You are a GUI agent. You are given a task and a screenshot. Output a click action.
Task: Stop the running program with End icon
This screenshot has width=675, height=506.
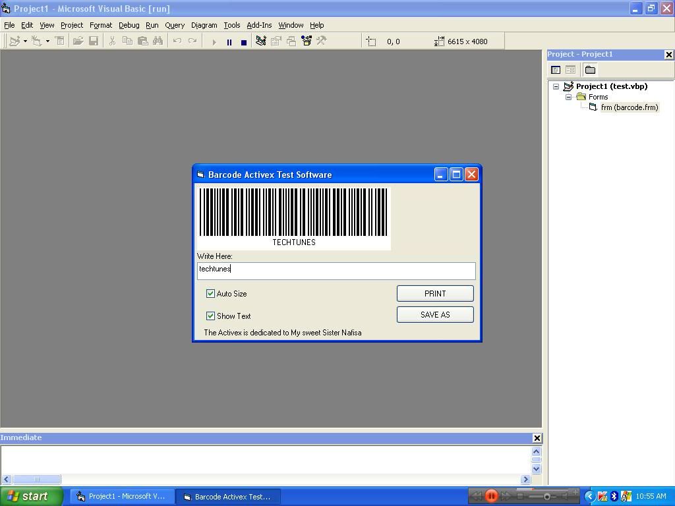(243, 42)
